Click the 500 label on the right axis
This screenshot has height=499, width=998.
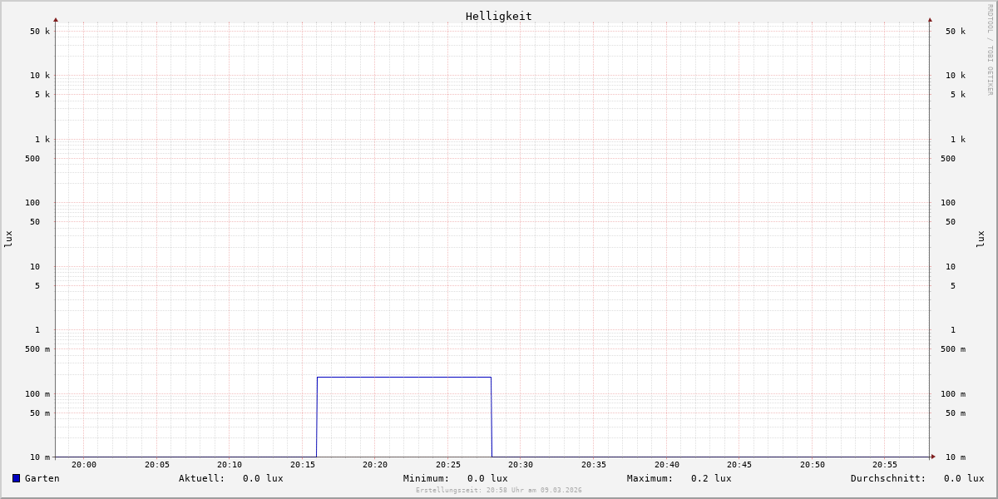pos(948,159)
